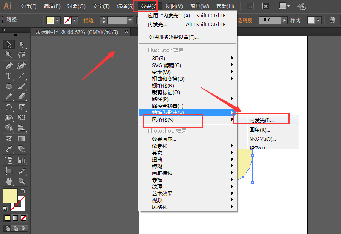Select the Type tool
The image size is (341, 234).
pos(9,76)
